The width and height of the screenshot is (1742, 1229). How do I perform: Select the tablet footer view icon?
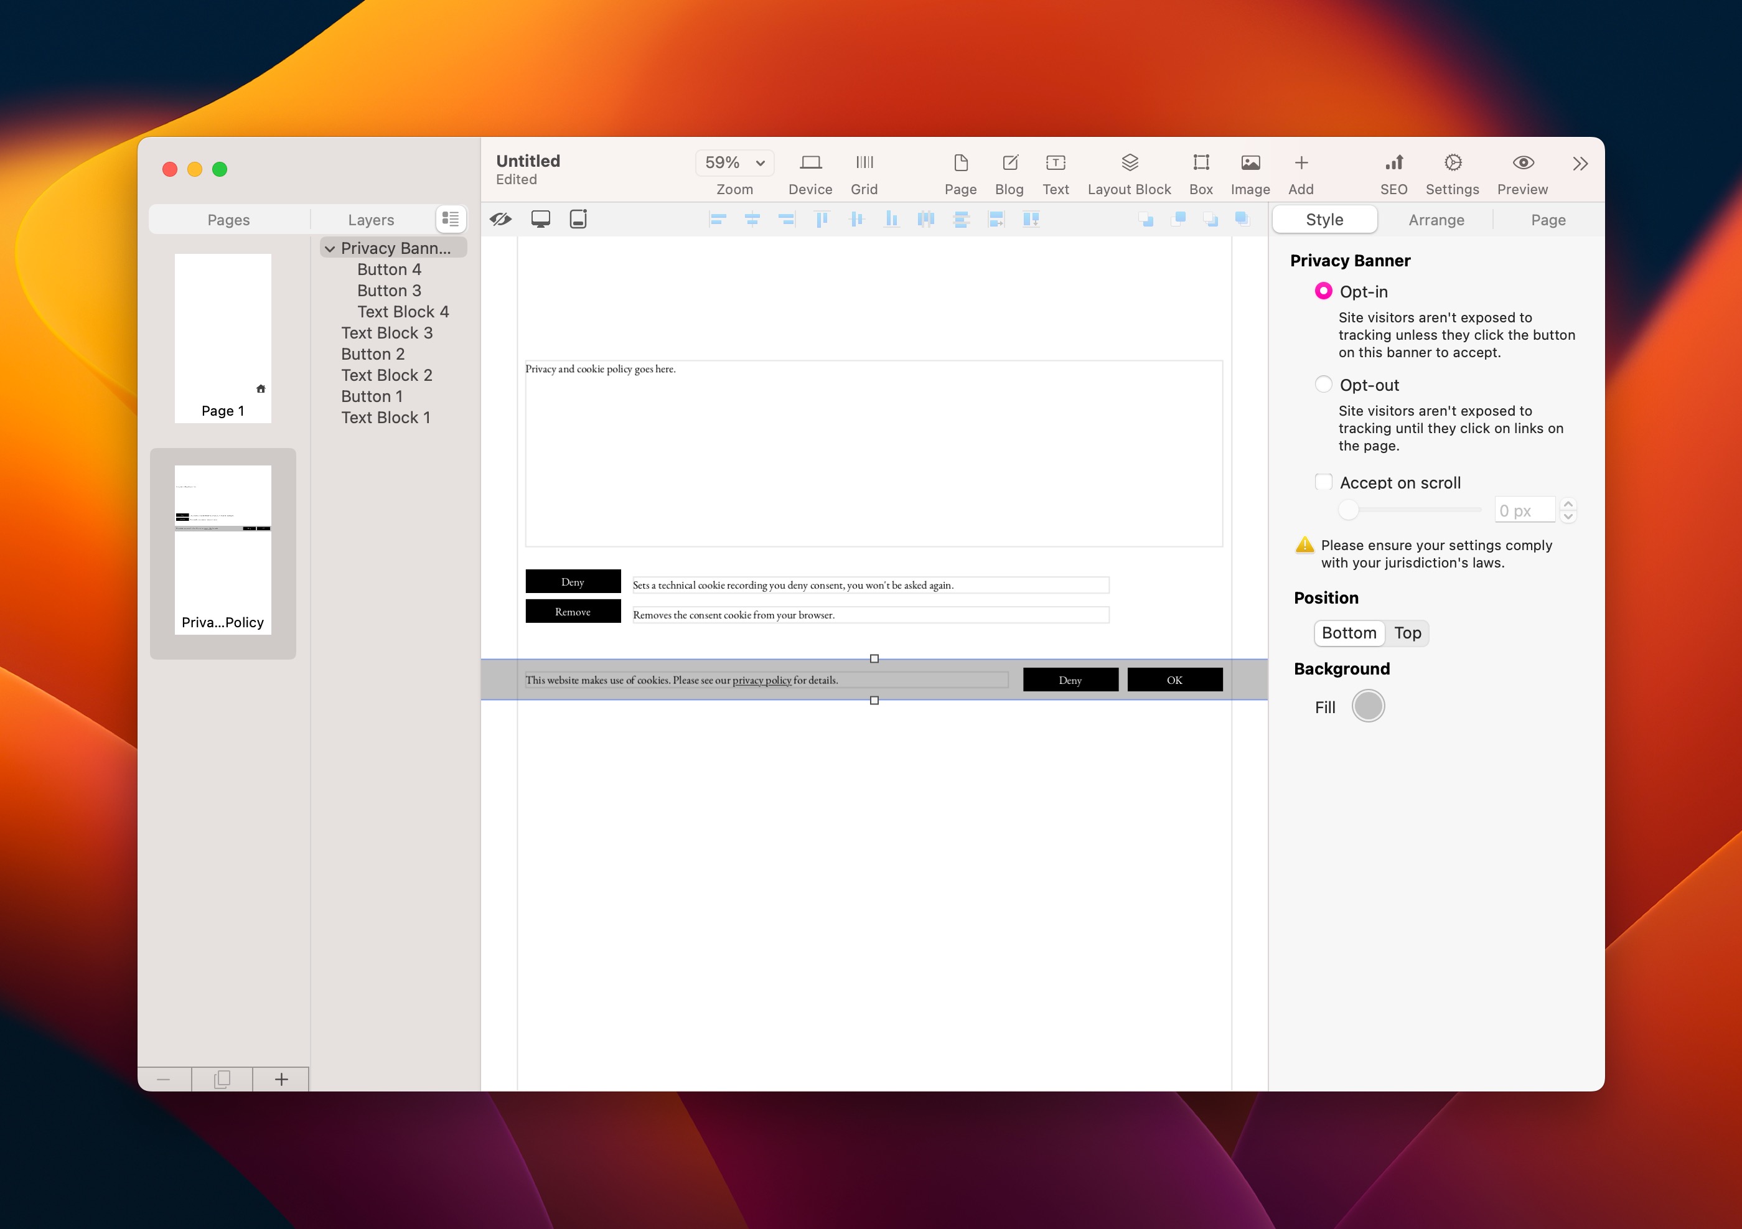(x=578, y=219)
